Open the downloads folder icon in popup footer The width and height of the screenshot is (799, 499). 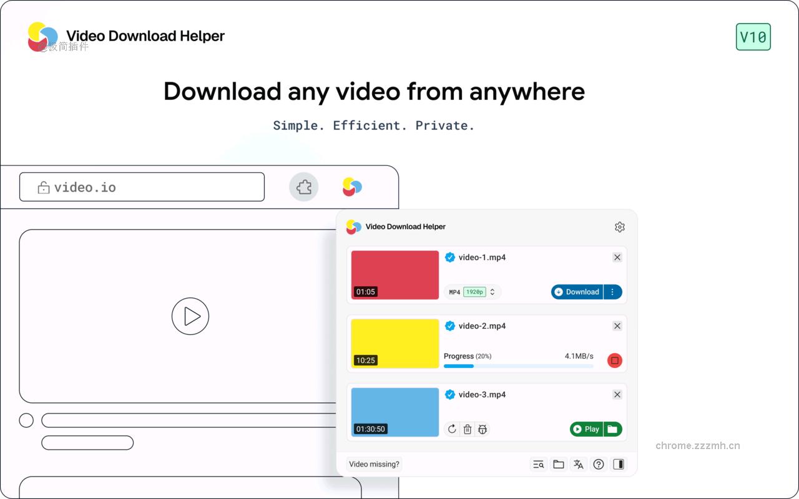[x=559, y=464]
